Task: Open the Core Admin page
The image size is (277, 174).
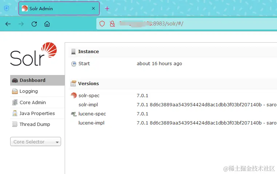Action: point(37,102)
